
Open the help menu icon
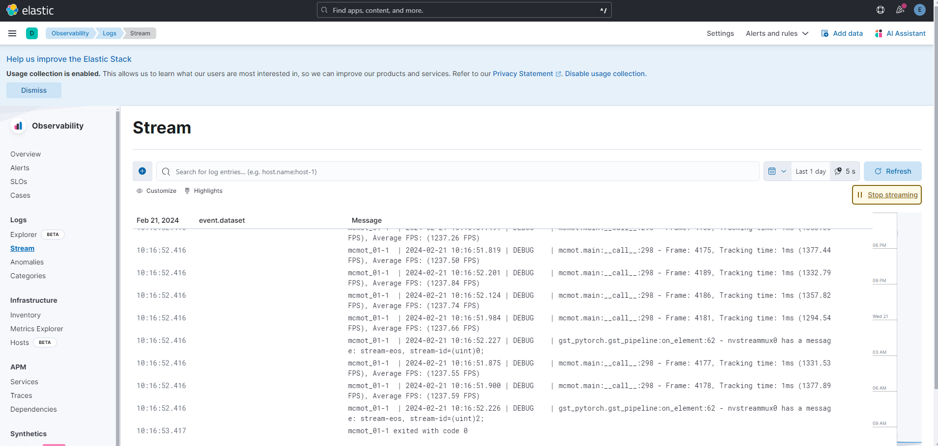click(881, 10)
